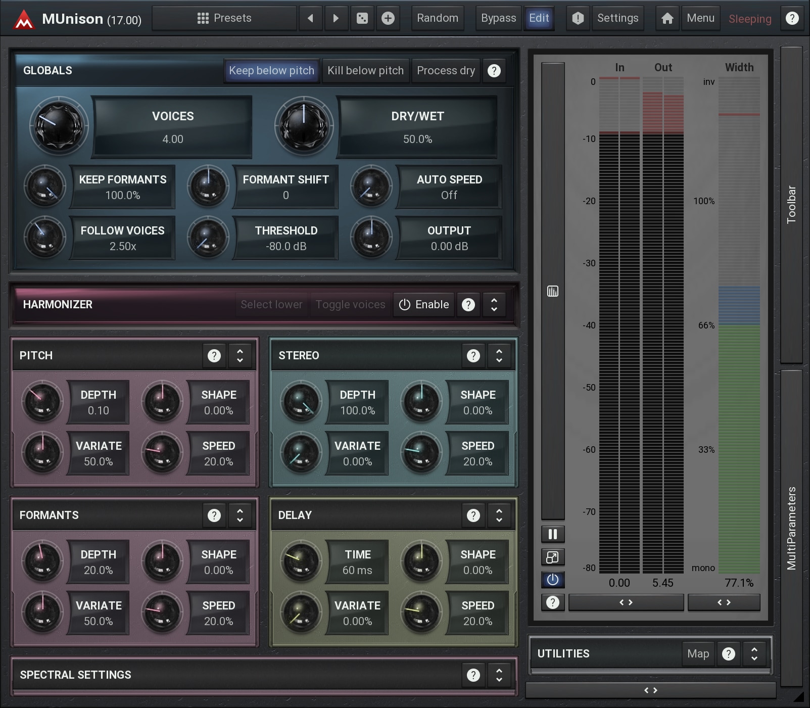
Task: Enable the Harmonizer section
Action: tap(424, 305)
